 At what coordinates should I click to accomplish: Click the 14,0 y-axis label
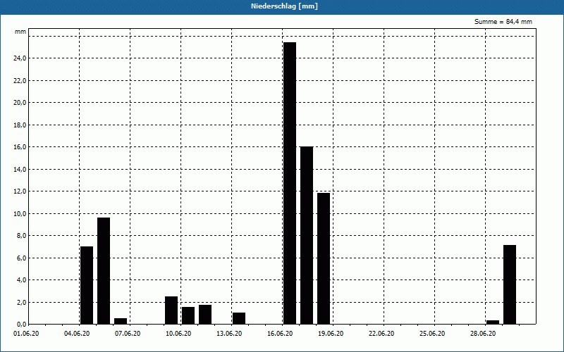(x=20, y=169)
